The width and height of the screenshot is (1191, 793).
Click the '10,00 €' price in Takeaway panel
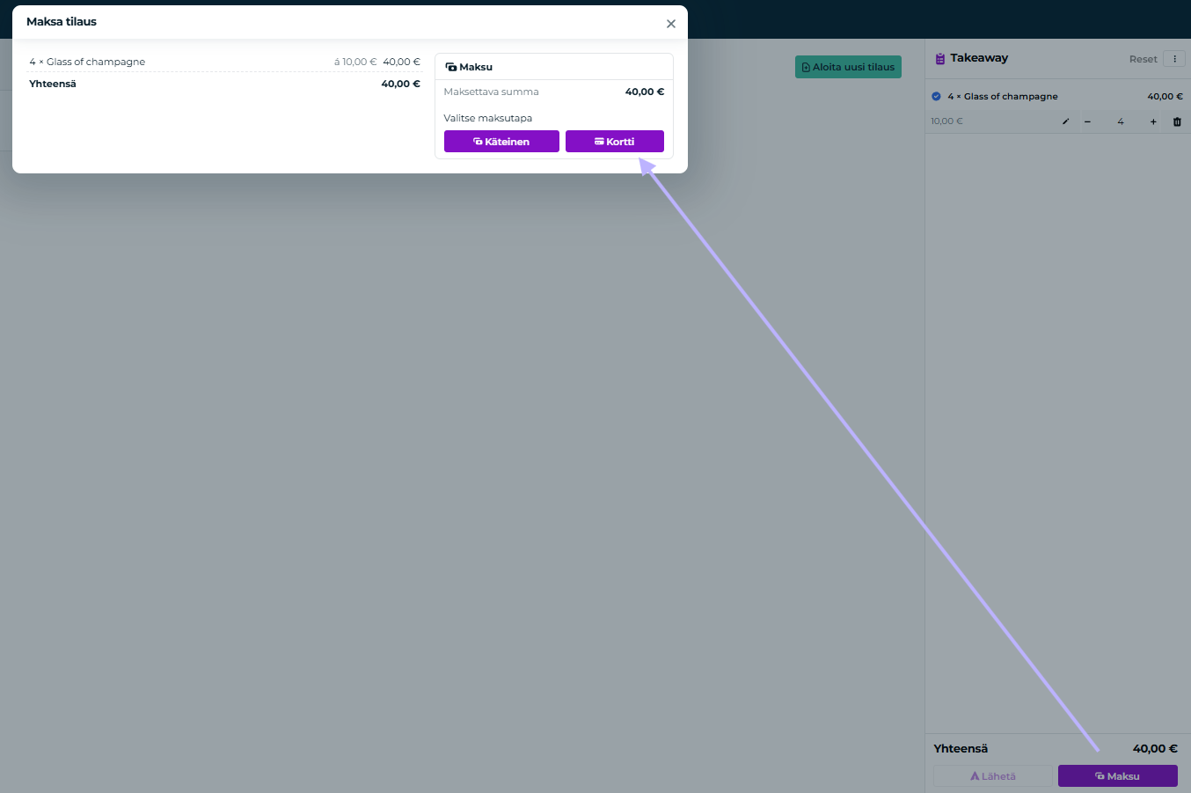tap(946, 121)
